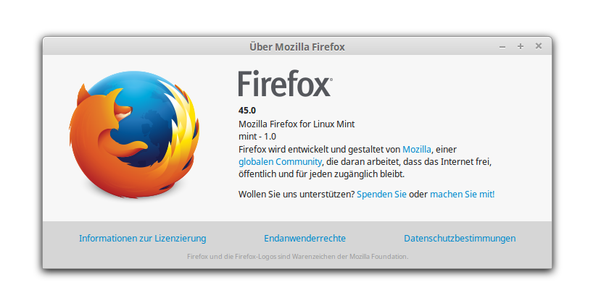Viewport: 609px width, 303px height.
Task: Click the text Wollen Sie uns unterstützen?
Action: click(x=297, y=194)
